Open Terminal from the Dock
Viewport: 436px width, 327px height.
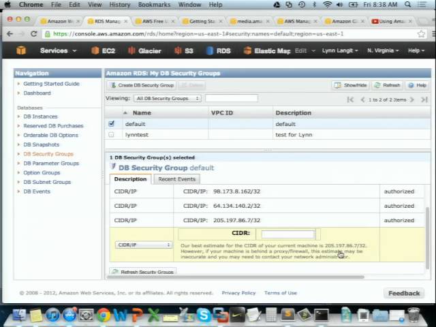point(322,315)
